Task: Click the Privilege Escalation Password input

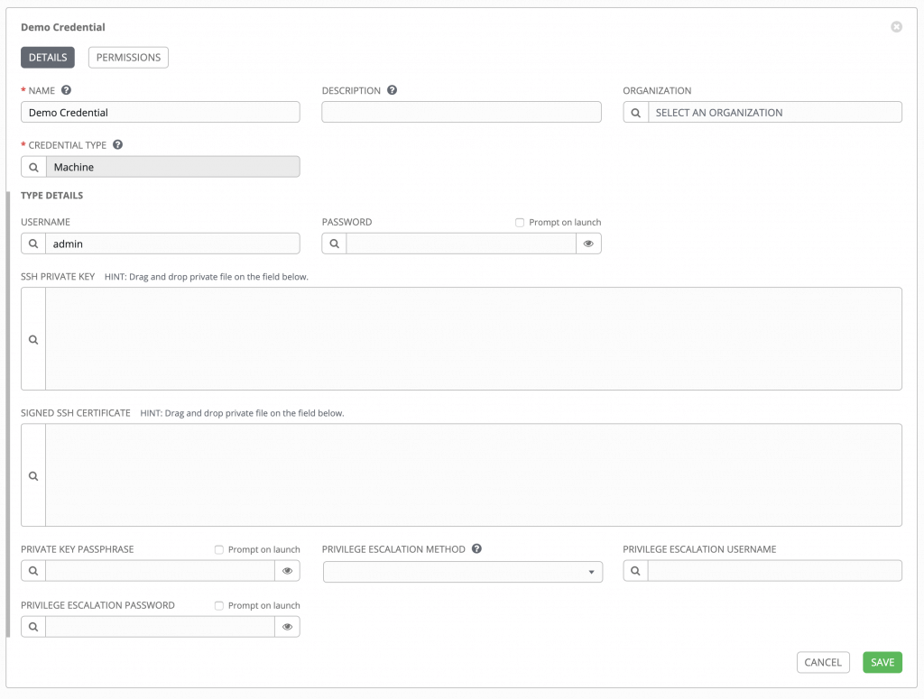Action: point(161,627)
